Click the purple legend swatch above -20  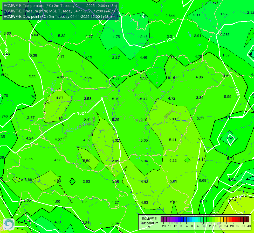162,220
